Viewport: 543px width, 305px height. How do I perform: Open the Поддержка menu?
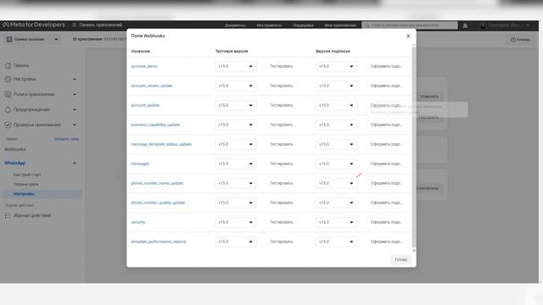pyautogui.click(x=303, y=25)
